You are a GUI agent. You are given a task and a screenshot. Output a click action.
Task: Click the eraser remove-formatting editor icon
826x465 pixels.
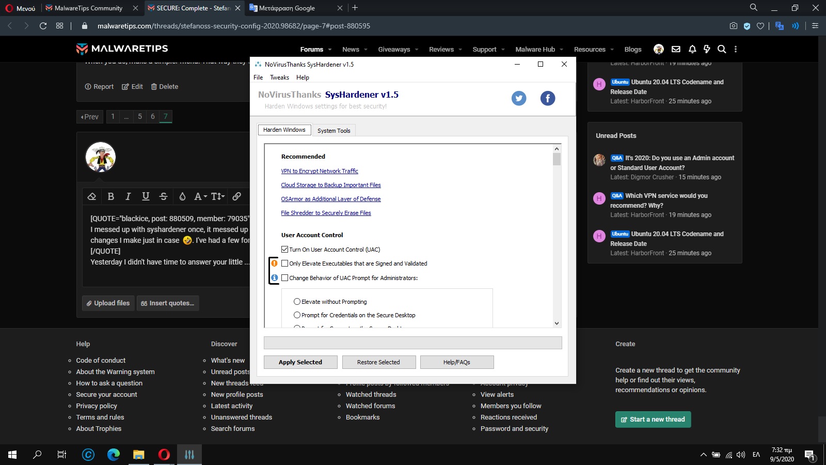[92, 196]
